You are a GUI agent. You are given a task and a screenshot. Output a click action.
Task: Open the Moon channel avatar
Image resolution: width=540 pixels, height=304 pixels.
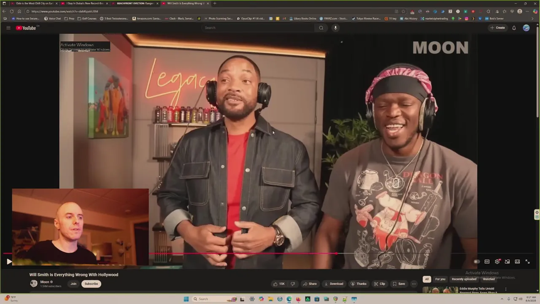pyautogui.click(x=34, y=283)
